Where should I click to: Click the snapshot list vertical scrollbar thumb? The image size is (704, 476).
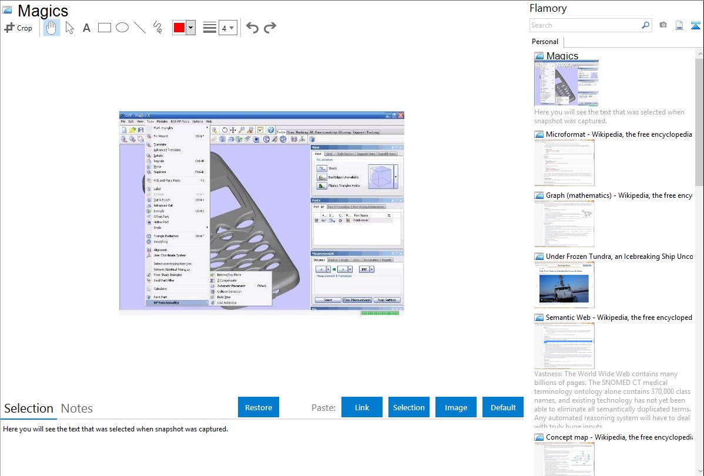699,121
